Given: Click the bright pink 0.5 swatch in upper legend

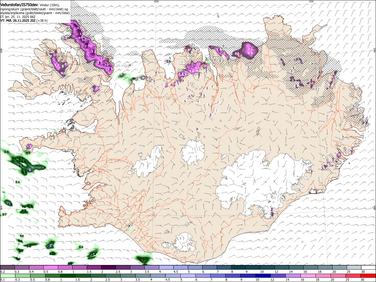Looking at the screenshot, I should click(51, 268).
